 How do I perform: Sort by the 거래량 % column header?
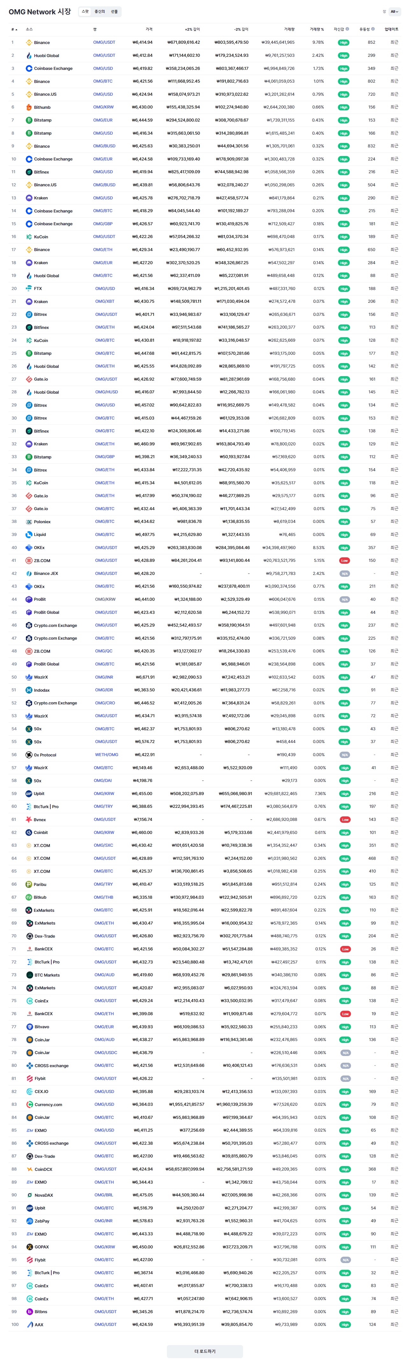[317, 29]
